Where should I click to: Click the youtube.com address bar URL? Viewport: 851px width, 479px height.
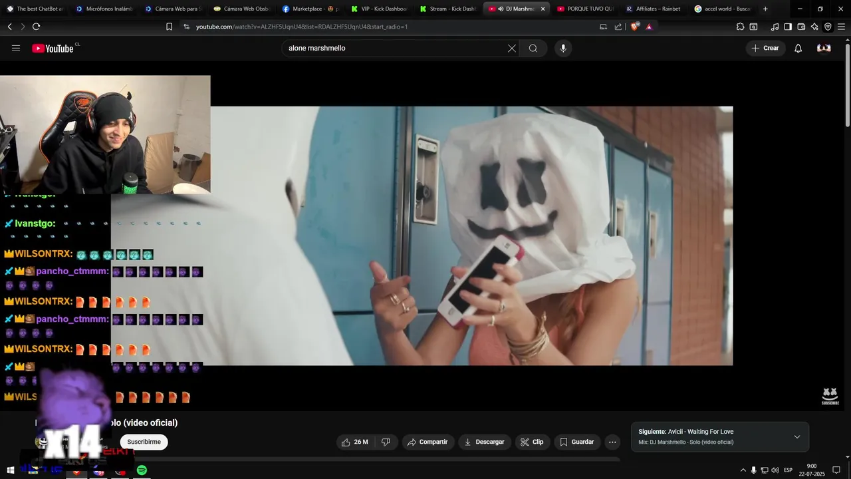(302, 27)
